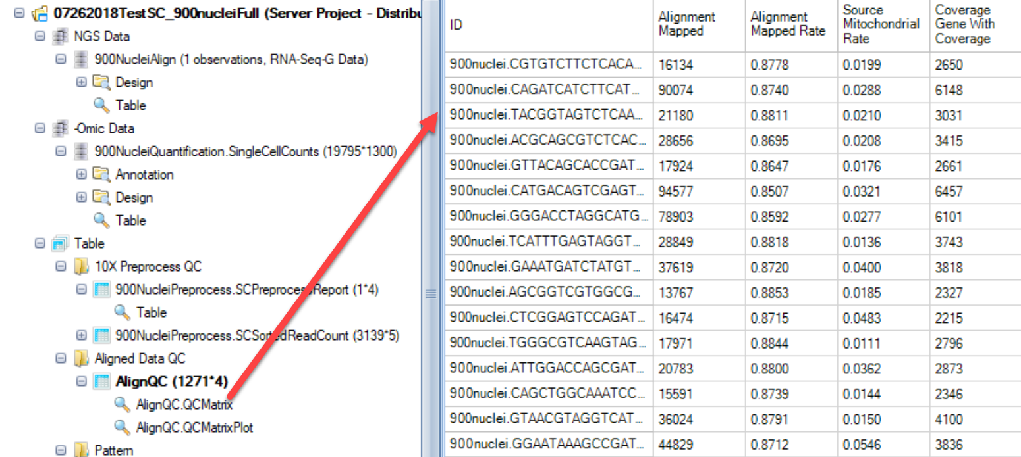Collapse the Table category node
This screenshot has width=1021, height=457.
[40, 243]
